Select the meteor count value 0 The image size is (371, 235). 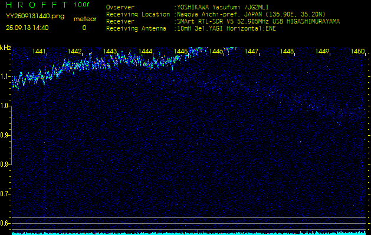[84, 28]
